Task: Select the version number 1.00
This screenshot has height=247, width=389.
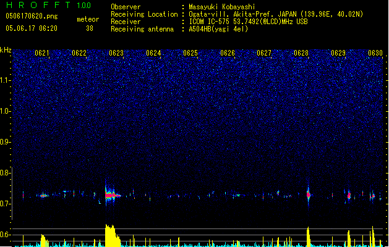Action: click(x=84, y=6)
